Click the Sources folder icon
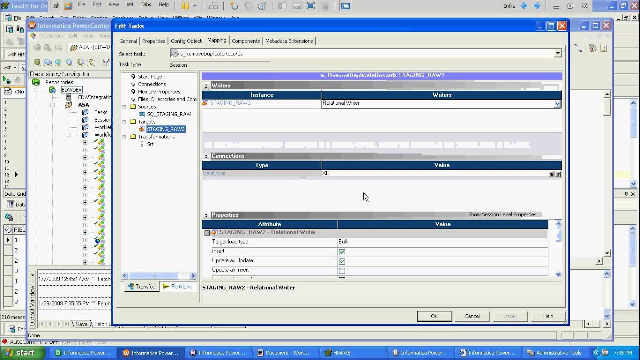640x360 pixels. click(x=133, y=107)
